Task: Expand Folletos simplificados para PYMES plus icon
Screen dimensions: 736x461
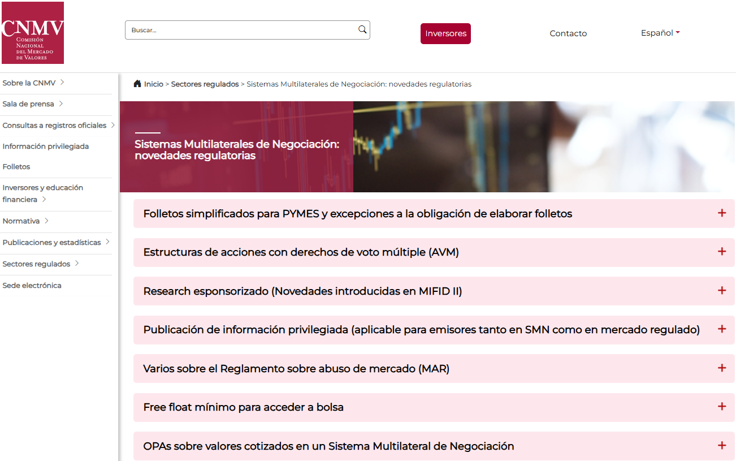Action: (x=721, y=213)
